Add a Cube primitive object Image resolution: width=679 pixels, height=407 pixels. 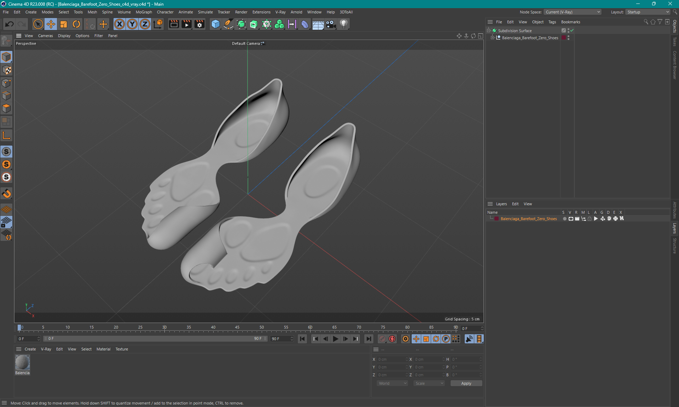[x=215, y=24]
